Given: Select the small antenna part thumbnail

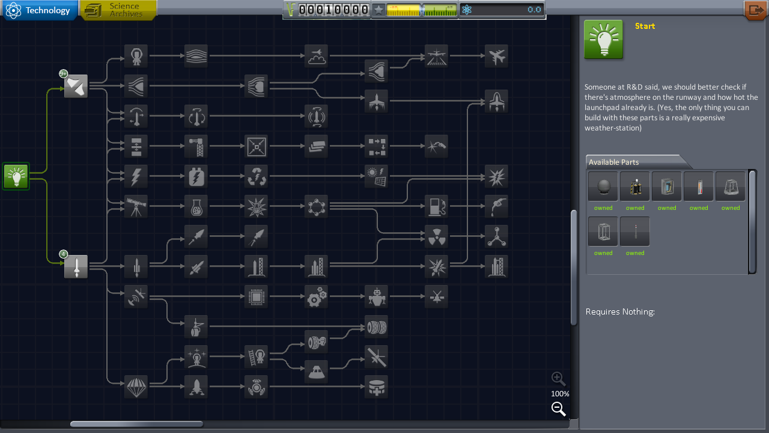Looking at the screenshot, I should click(x=635, y=232).
